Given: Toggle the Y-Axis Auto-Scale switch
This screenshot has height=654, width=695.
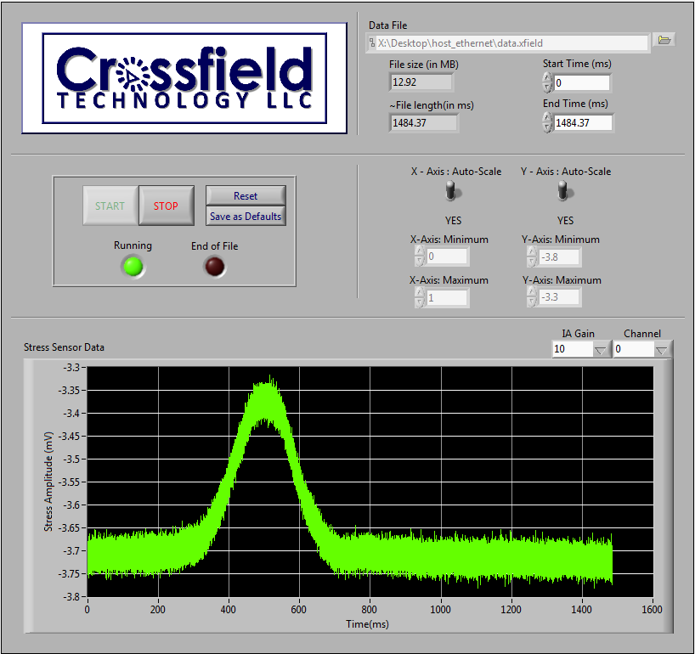Looking at the screenshot, I should coord(563,192).
